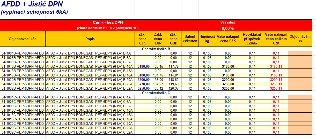The height and width of the screenshot is (139, 316).
Task: Select the 'Charakteristika C' section row
Action: click(156, 93)
